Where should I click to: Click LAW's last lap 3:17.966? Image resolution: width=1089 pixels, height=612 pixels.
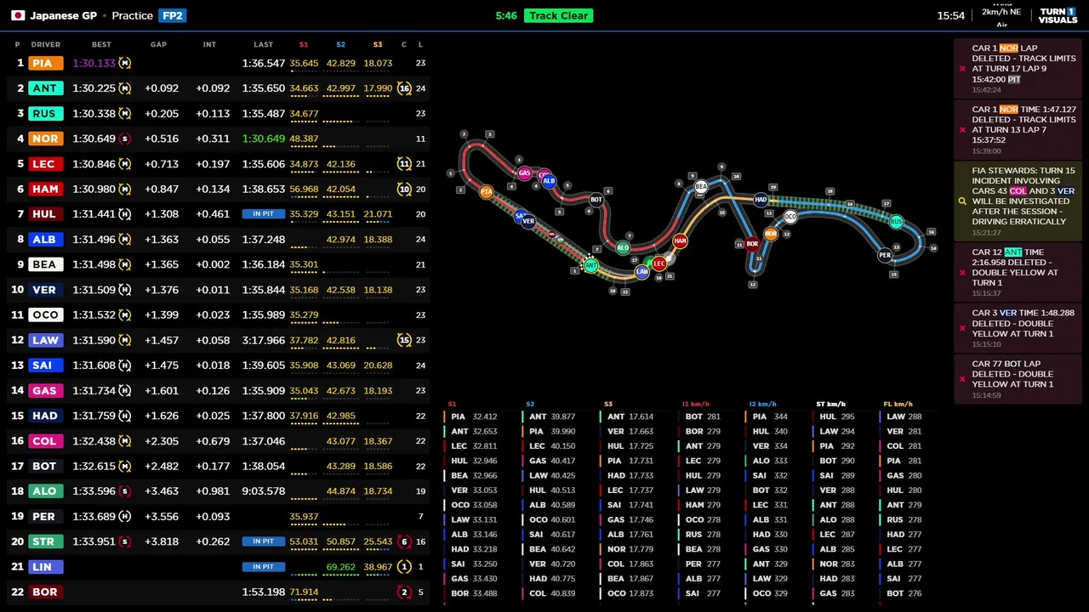click(263, 340)
